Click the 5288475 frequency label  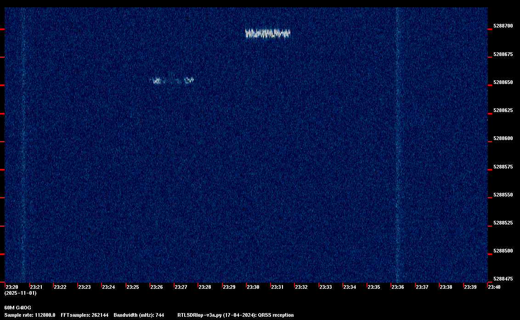coord(503,279)
